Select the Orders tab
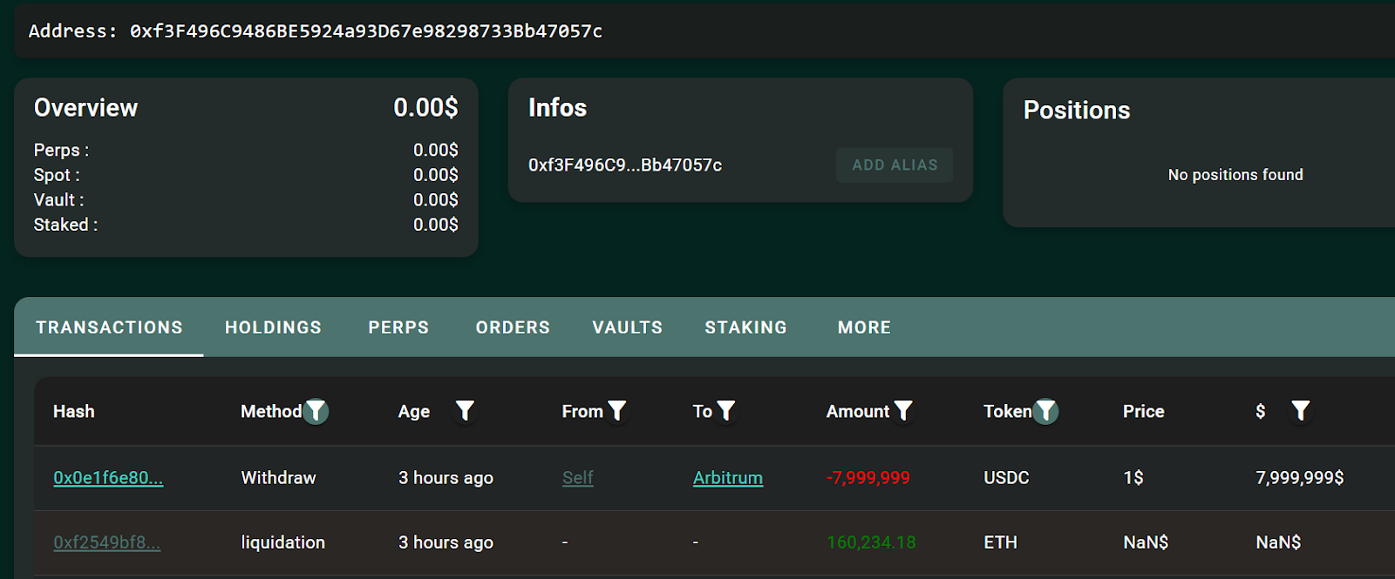 513,327
